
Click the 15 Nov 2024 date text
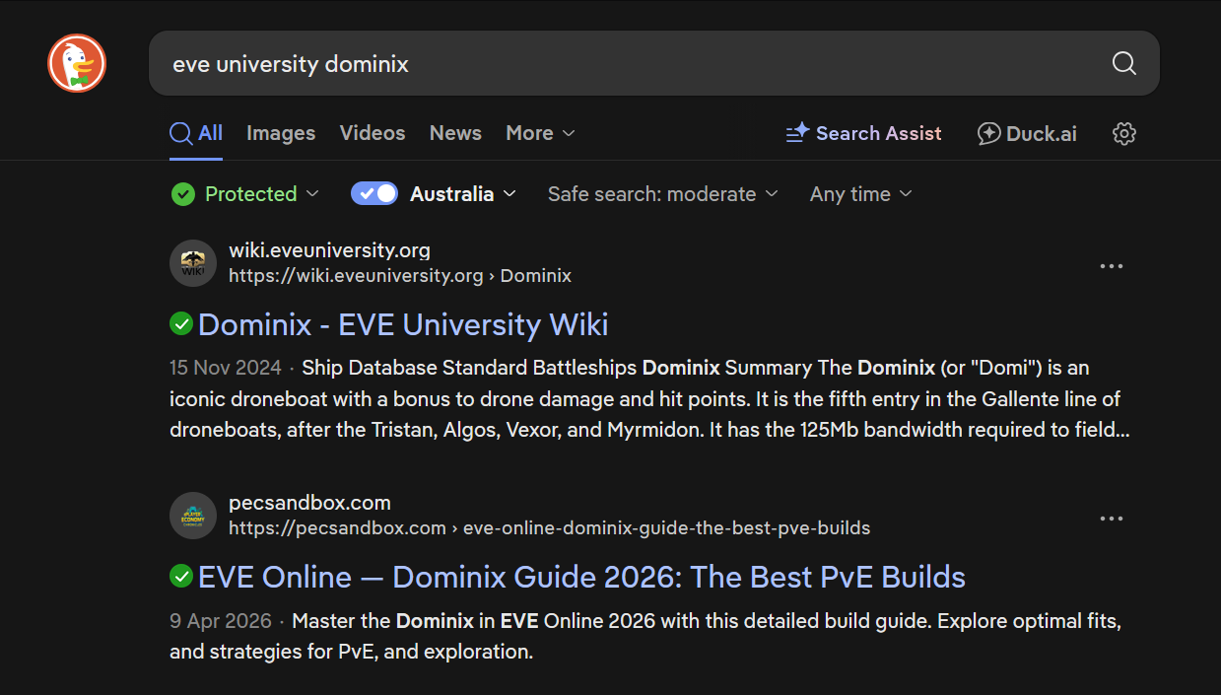pyautogui.click(x=226, y=368)
